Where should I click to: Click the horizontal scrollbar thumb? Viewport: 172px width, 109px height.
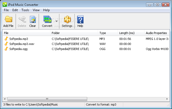(47, 99)
